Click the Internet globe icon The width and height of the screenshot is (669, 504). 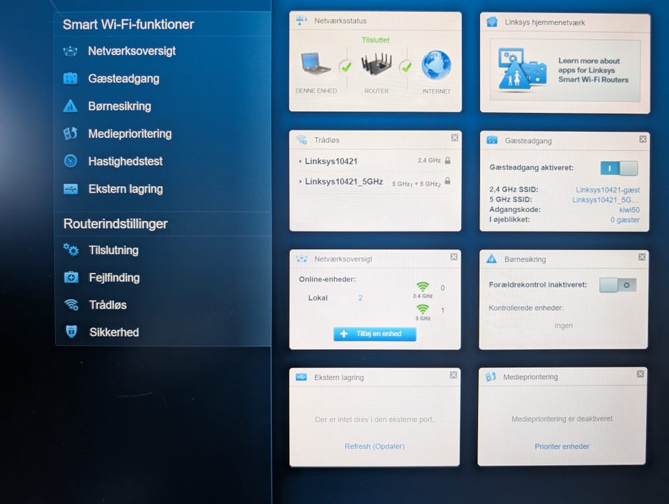[436, 65]
